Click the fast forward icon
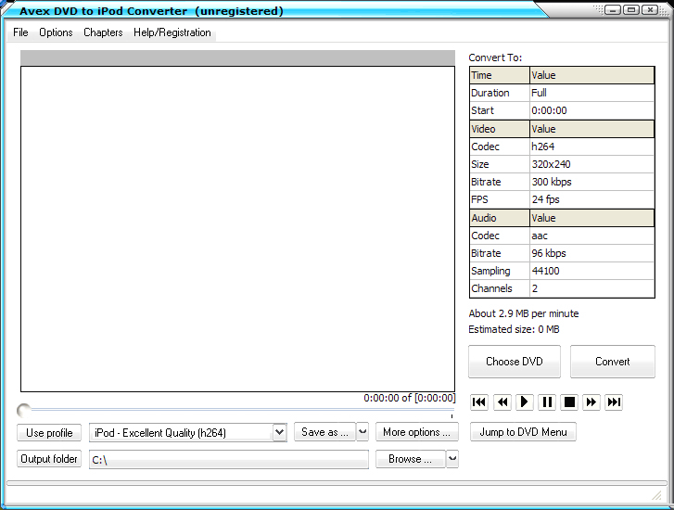 point(591,402)
